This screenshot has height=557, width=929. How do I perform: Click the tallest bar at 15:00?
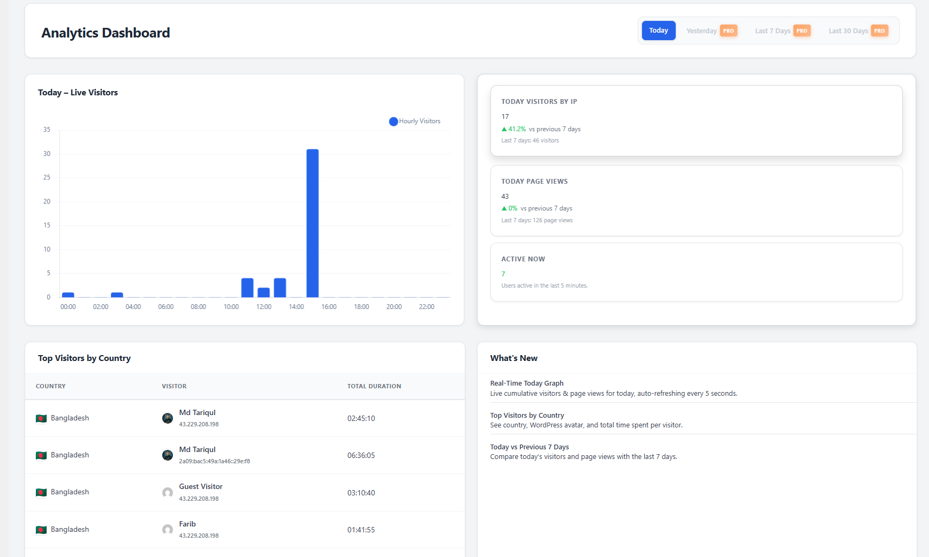click(x=312, y=223)
